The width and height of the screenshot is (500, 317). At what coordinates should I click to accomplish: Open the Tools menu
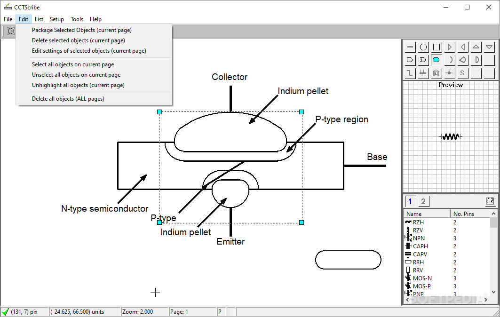point(77,19)
